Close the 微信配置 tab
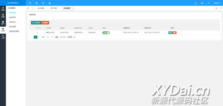Viewport: 223px width, 106px height. (73, 8)
